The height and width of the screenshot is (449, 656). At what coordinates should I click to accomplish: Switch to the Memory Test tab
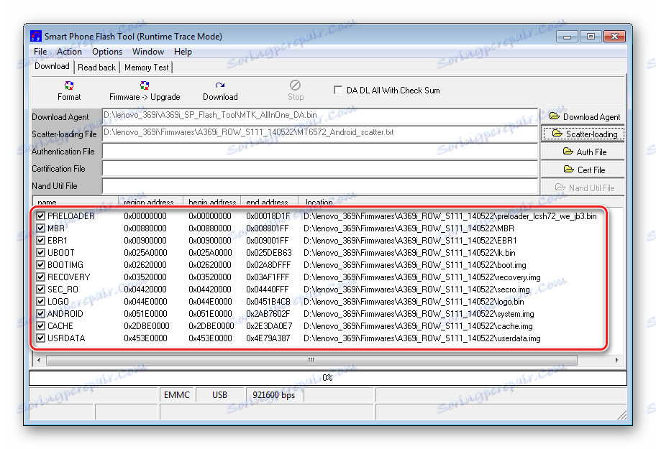point(147,68)
